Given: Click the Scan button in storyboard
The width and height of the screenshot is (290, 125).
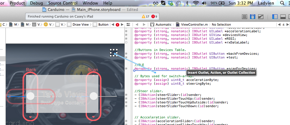Looking at the screenshot, I should coord(93,70).
